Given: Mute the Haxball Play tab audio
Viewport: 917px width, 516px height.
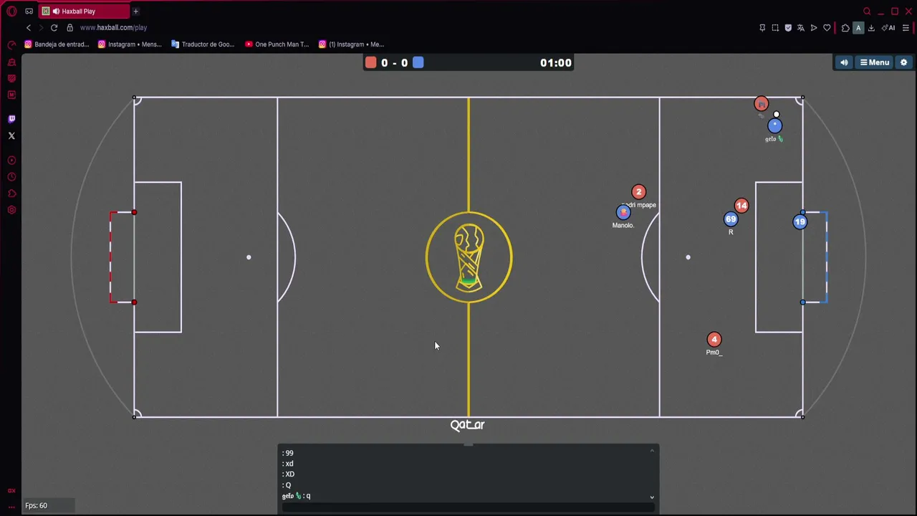Looking at the screenshot, I should click(x=56, y=11).
